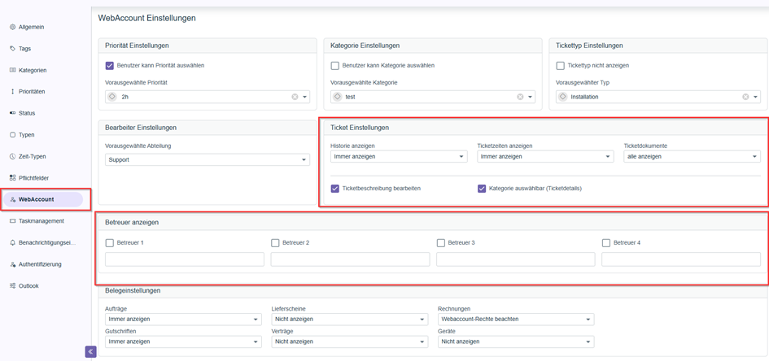Image resolution: width=769 pixels, height=361 pixels.
Task: Switch to the Pflichtfelder settings page
Action: [33, 178]
